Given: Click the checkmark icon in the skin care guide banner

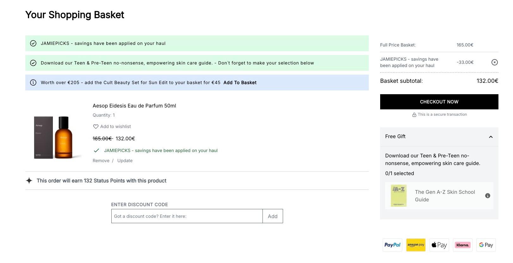Looking at the screenshot, I should point(33,63).
